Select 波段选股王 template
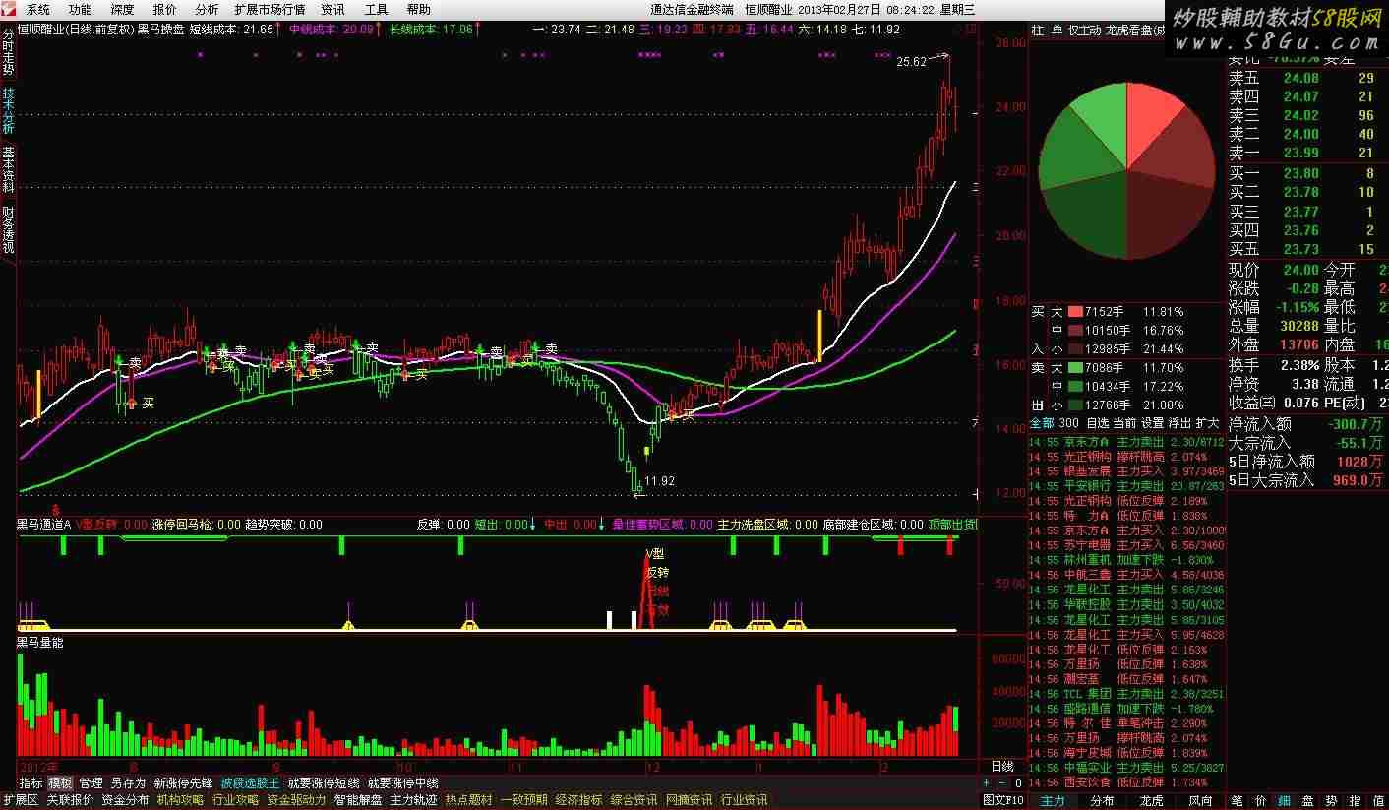The image size is (1389, 810). (x=250, y=783)
